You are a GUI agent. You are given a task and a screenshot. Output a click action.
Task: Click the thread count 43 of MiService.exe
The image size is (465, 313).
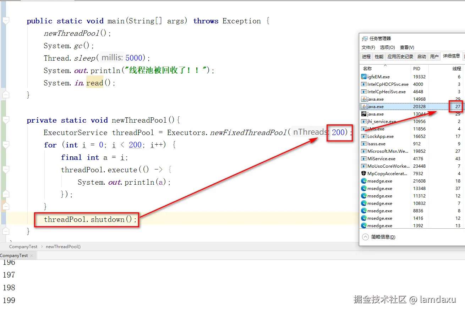tap(458, 158)
